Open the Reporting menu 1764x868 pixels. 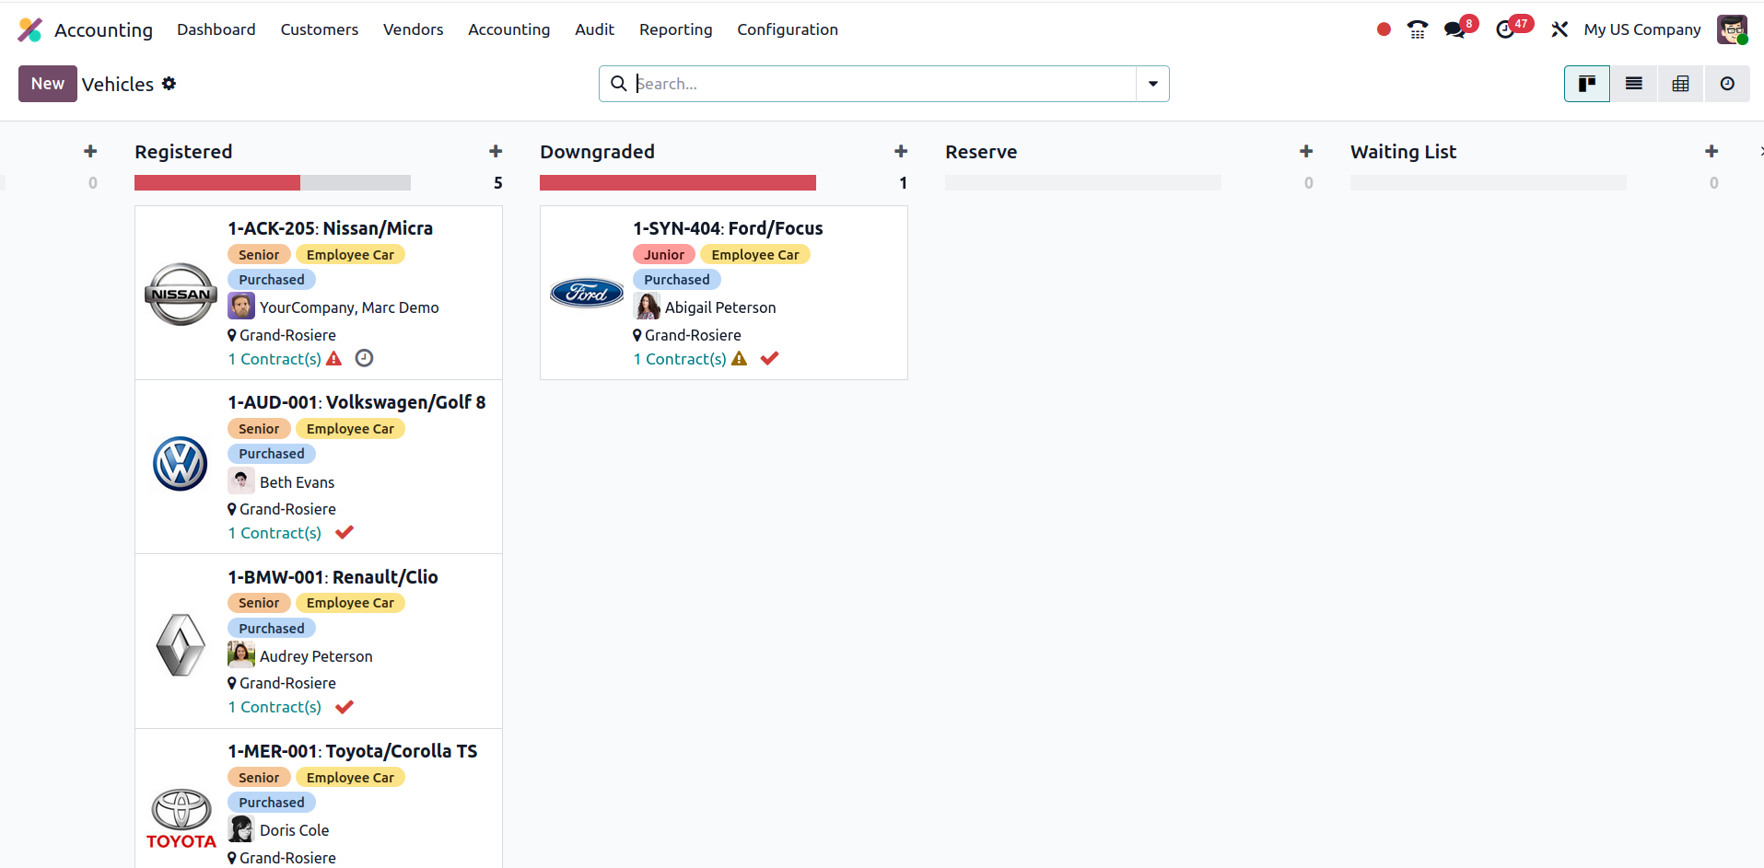tap(675, 29)
